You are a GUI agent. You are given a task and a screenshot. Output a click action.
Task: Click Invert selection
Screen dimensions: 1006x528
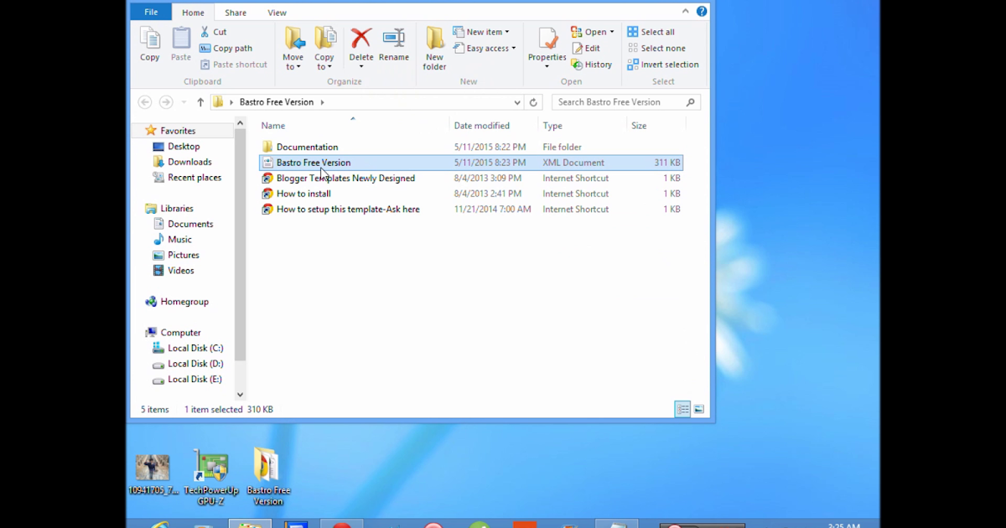(662, 65)
